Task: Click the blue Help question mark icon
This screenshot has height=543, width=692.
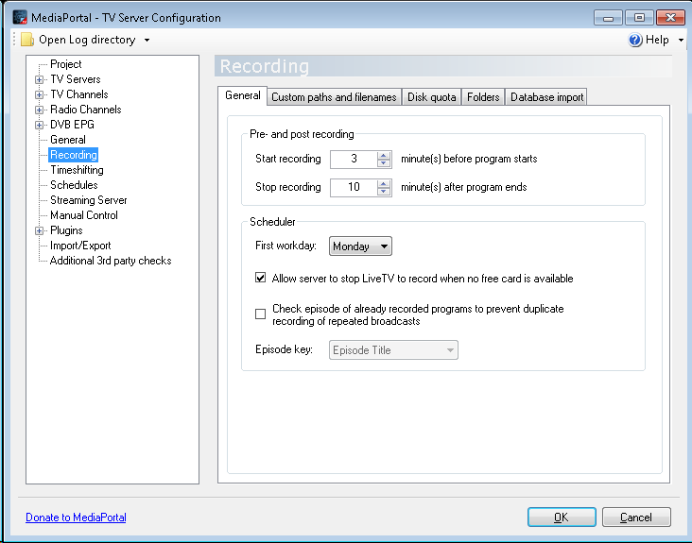Action: (x=635, y=40)
